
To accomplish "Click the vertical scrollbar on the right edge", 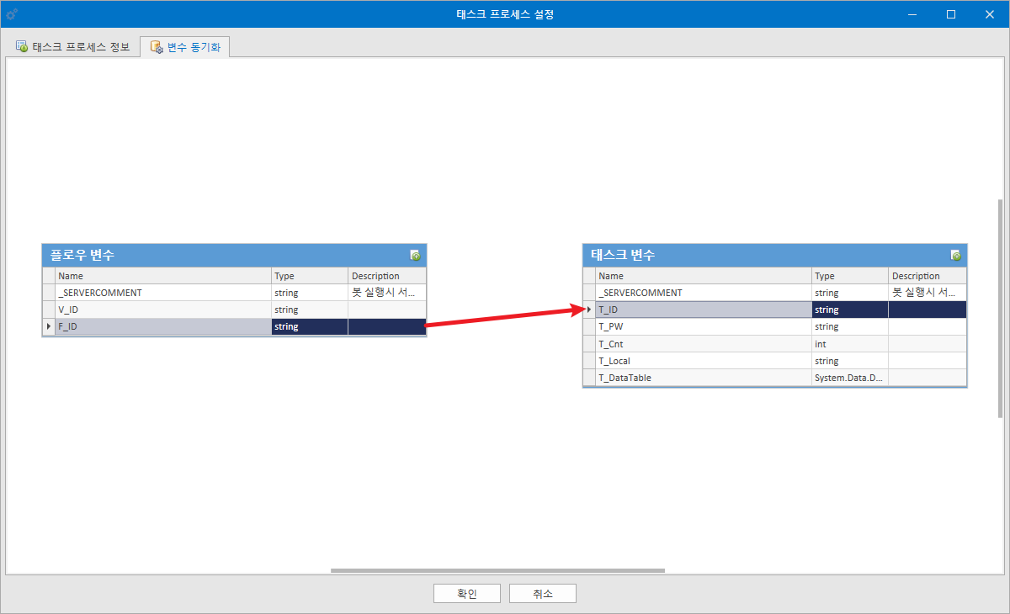I will [1000, 309].
